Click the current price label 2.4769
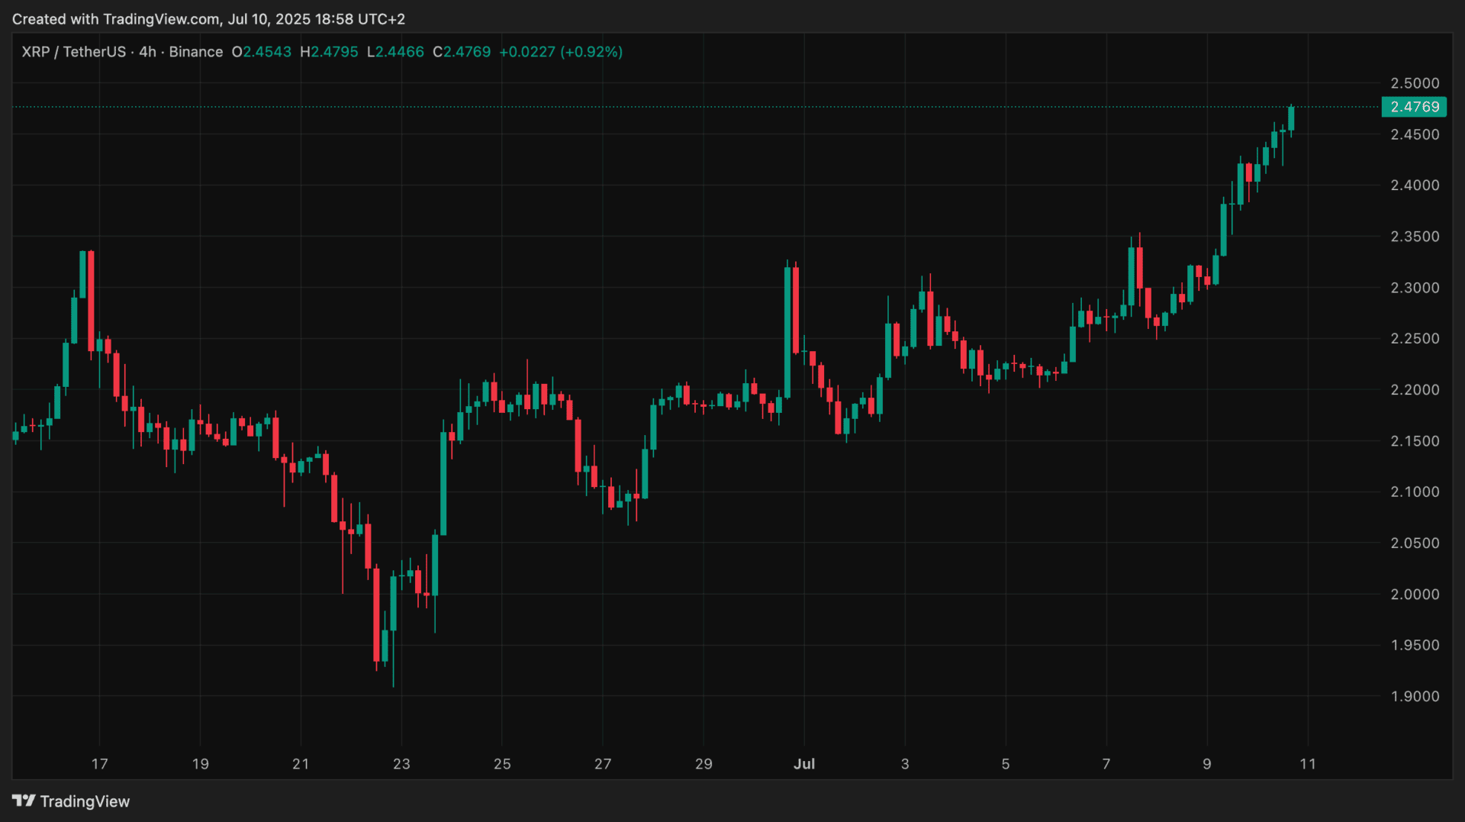Screen dimensions: 1465x822 [1414, 107]
